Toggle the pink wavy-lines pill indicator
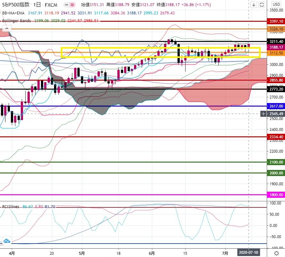This screenshot has height=257, width=285. coord(72,5)
